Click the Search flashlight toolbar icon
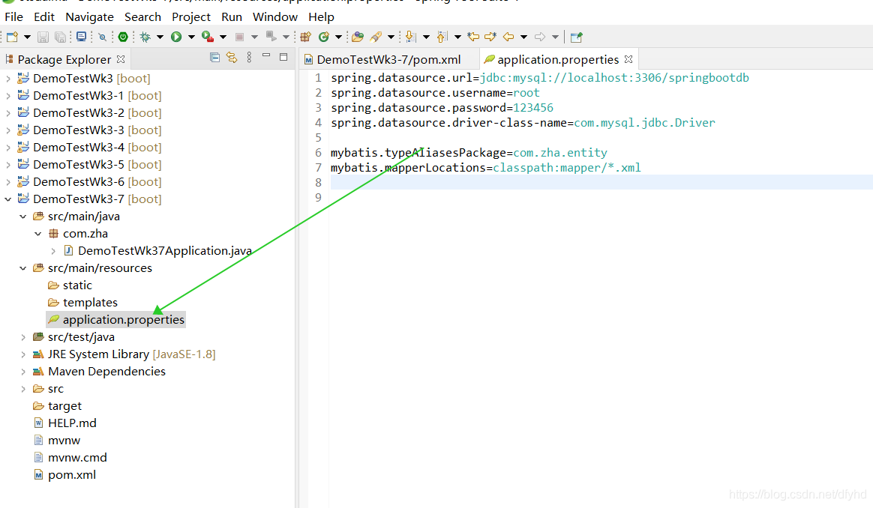873x508 pixels. point(376,37)
